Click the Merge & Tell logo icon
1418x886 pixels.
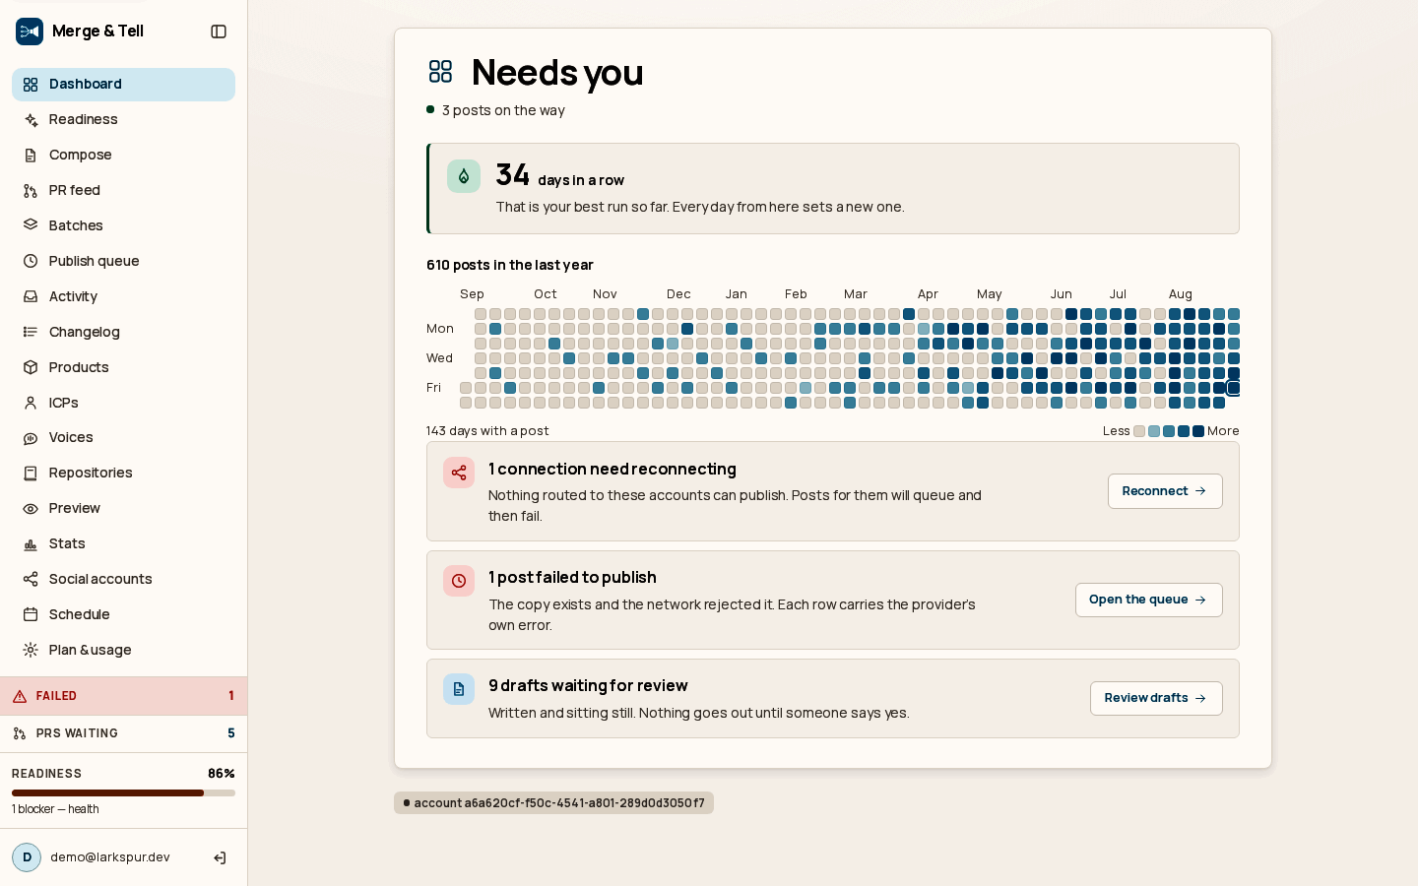pos(30,32)
